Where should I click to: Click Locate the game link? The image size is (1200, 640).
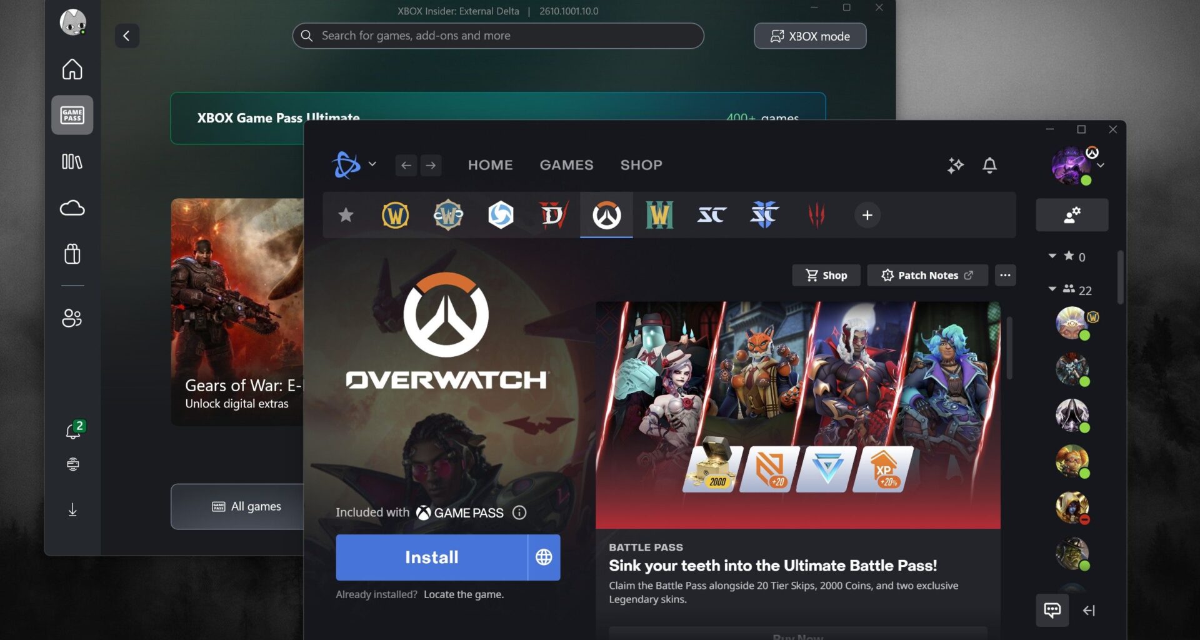pos(464,594)
